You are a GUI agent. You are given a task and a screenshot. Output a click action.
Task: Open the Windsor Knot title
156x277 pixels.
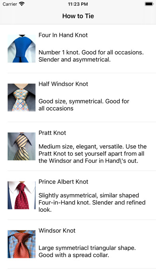(x=57, y=230)
